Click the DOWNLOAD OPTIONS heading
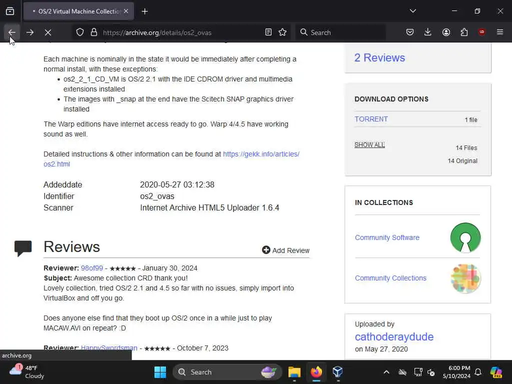 click(x=391, y=99)
